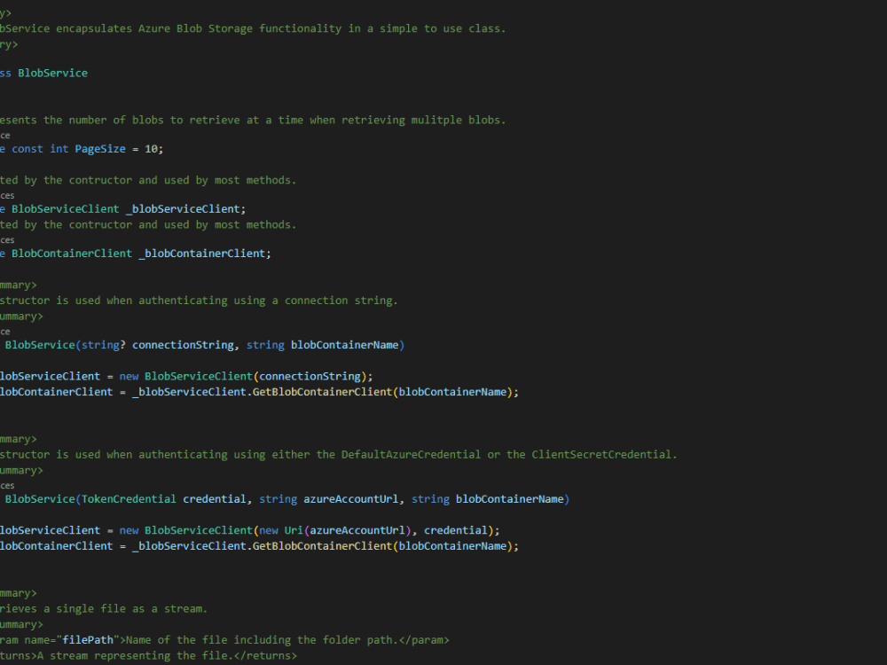Click the BlobService class name in the class declaration
The width and height of the screenshot is (887, 665).
52,73
